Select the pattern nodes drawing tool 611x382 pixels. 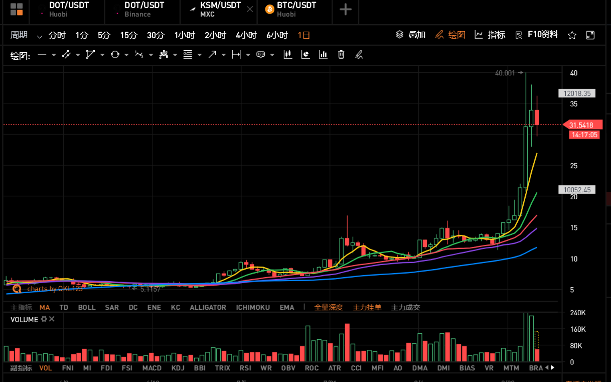coord(163,55)
